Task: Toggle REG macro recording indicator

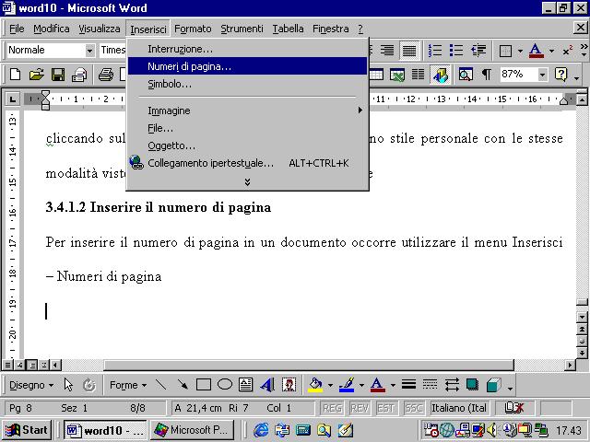Action: click(x=332, y=408)
